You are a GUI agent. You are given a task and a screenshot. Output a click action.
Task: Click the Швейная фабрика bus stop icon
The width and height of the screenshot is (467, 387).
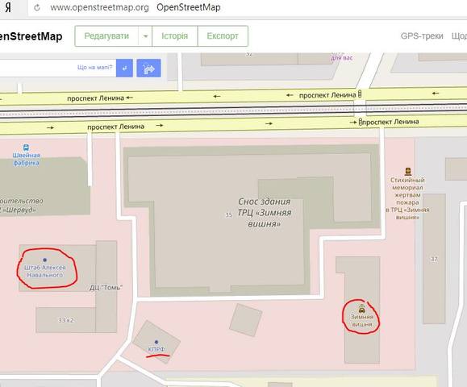pos(26,148)
